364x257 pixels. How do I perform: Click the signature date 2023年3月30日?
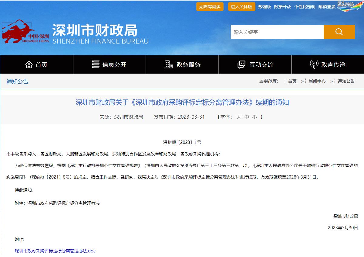point(343,227)
